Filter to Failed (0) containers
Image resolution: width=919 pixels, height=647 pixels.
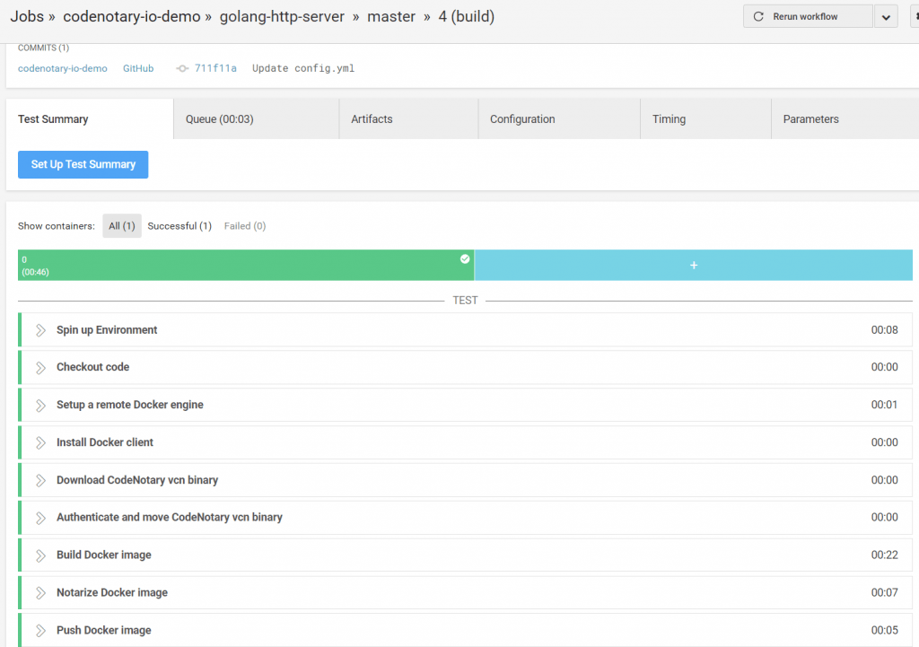pyautogui.click(x=245, y=225)
